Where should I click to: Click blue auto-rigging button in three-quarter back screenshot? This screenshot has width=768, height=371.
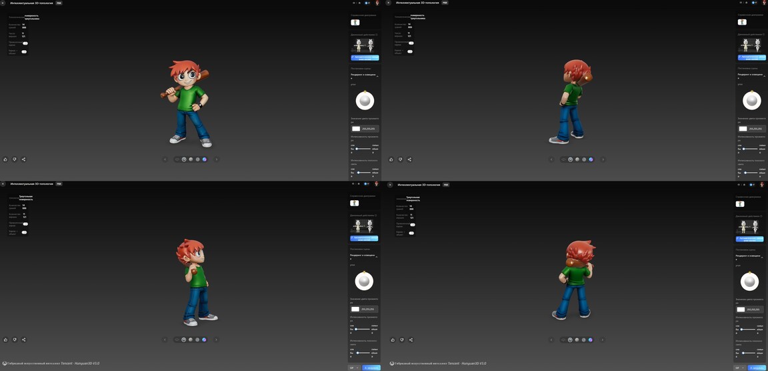click(752, 58)
